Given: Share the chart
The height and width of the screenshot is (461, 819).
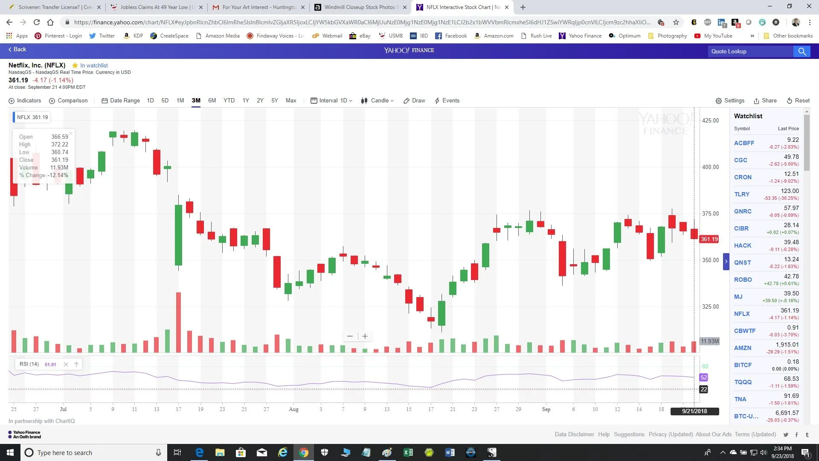Looking at the screenshot, I should [765, 101].
